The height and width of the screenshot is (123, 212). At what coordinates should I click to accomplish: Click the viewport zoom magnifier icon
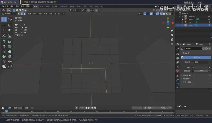(x=172, y=31)
